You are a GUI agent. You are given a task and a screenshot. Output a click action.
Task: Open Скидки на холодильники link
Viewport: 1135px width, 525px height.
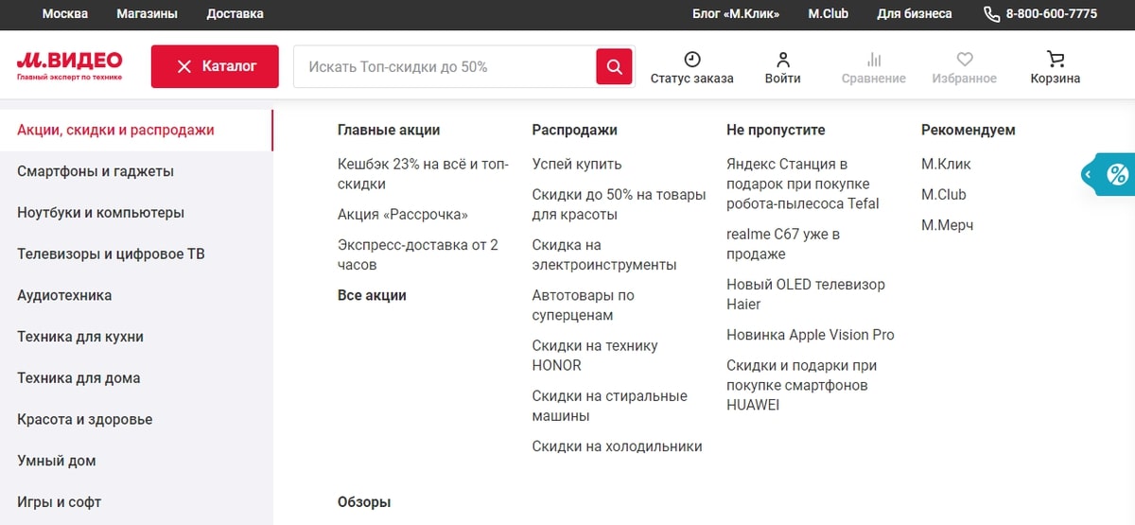[617, 446]
